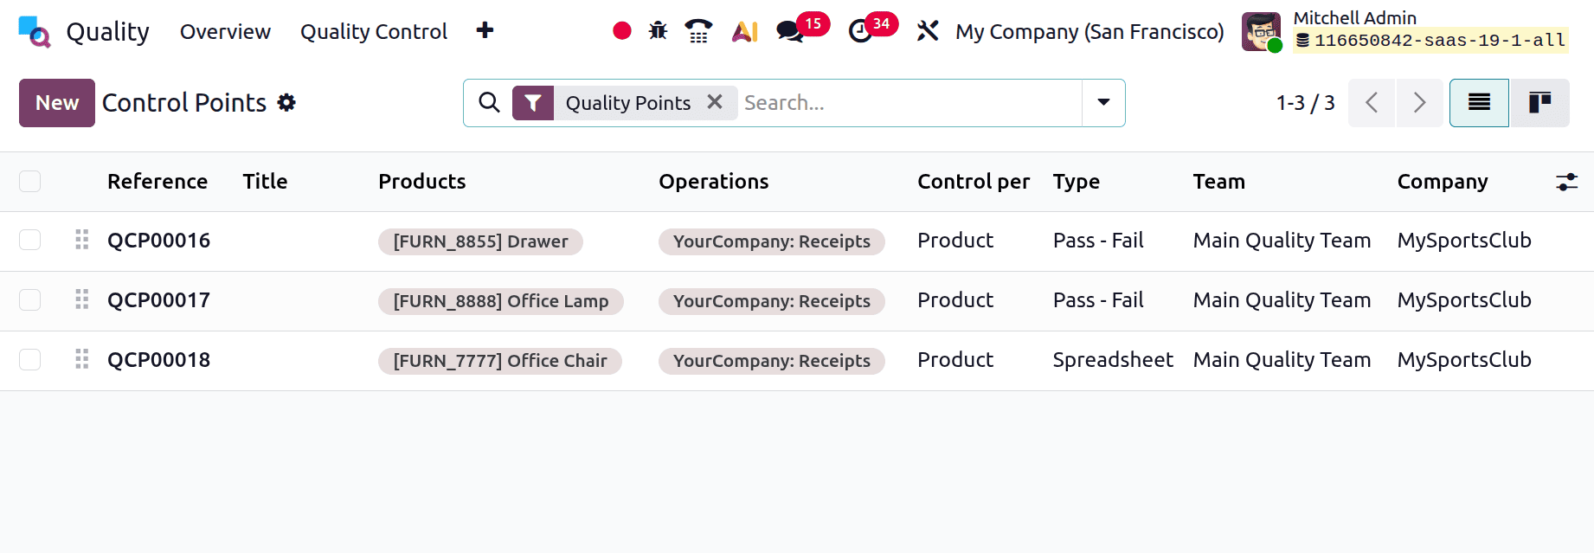
Task: Sort by Type column header
Action: [x=1077, y=182]
